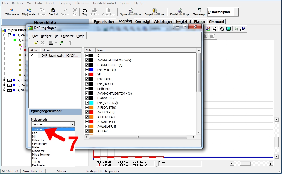Toggle G-ANNO-GISL layer checkbox

(x=87, y=65)
